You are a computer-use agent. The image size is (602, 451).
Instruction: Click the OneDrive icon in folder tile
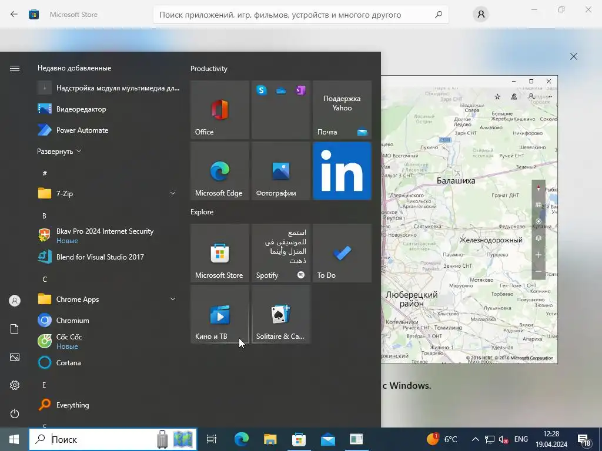coord(281,91)
